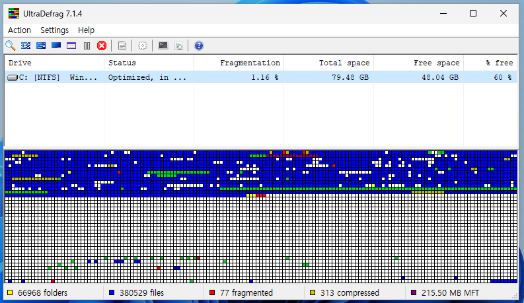524x303 pixels.
Task: Launch boot time scan console icon
Action: pyautogui.click(x=163, y=46)
